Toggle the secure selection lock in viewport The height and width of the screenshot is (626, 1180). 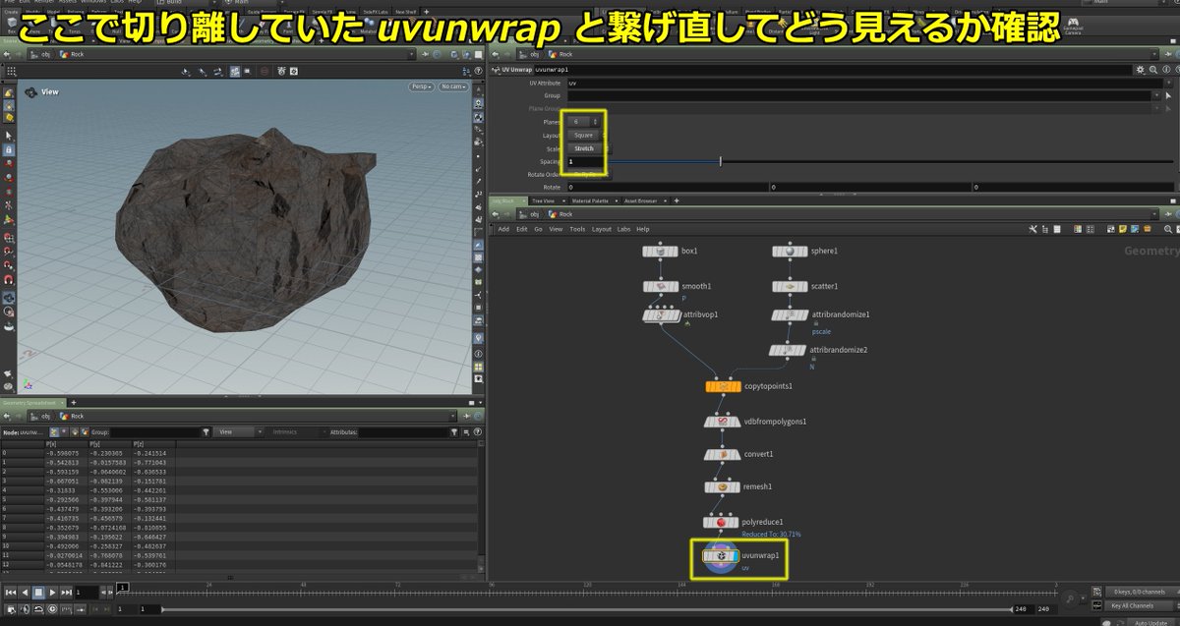(x=9, y=148)
